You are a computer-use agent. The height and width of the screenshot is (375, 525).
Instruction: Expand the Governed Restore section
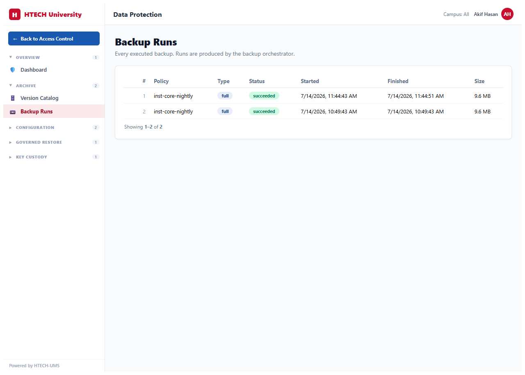(54, 142)
